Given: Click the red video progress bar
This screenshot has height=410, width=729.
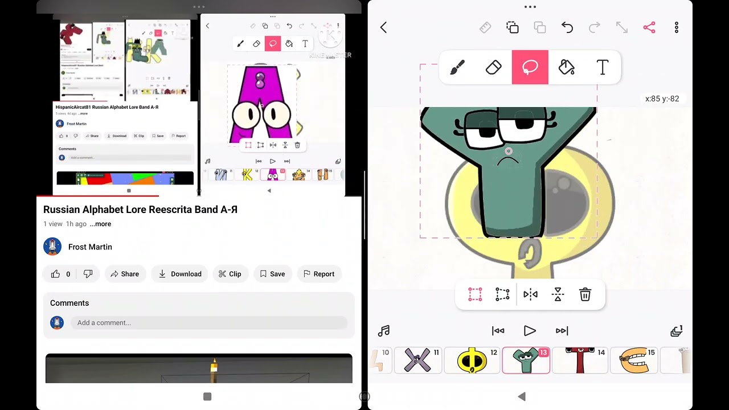Looking at the screenshot, I should (97, 195).
